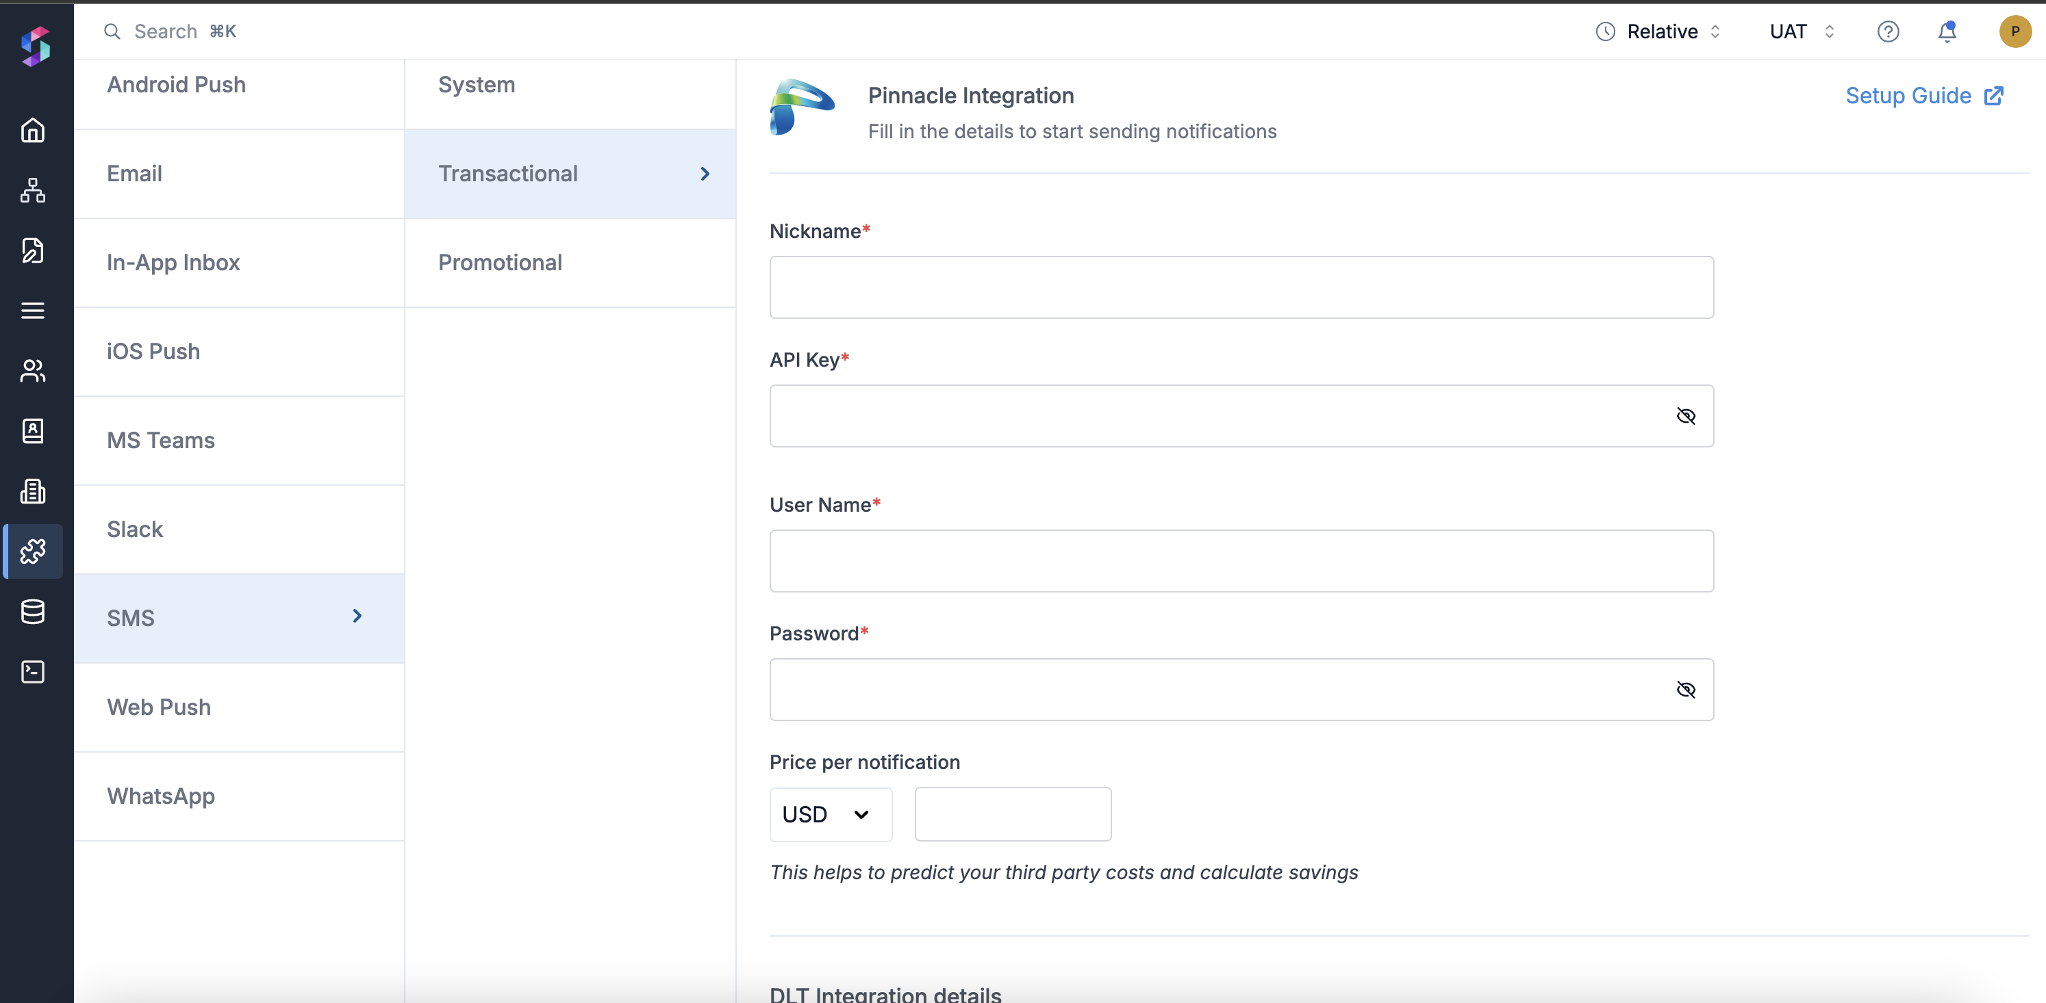Click the Pinnacle Integration heading

pos(970,96)
